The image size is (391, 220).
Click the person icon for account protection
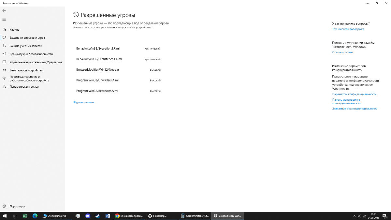tap(4, 46)
